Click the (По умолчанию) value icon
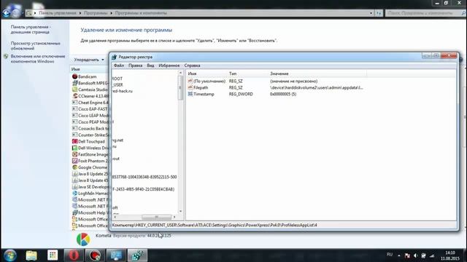467x262 pixels. tap(190, 81)
